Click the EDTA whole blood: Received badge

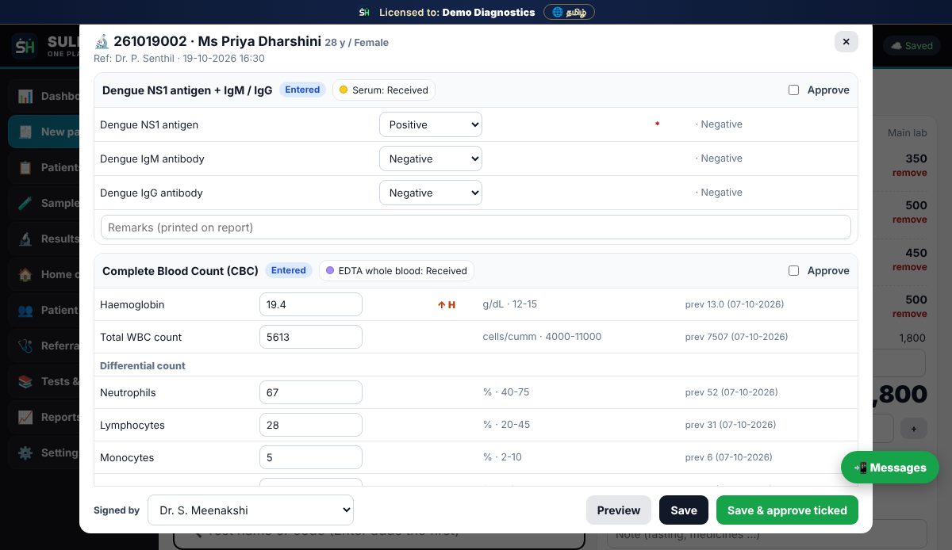click(x=397, y=271)
